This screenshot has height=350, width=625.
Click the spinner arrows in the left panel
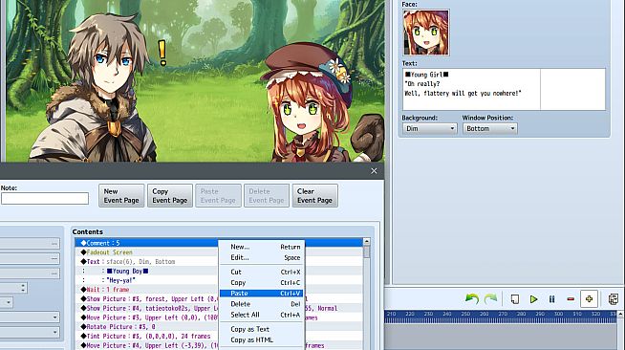click(23, 288)
